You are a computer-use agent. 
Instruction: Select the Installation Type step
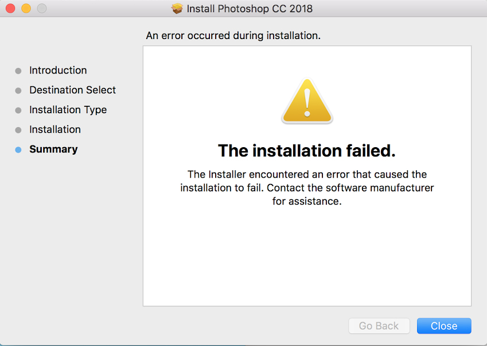tap(68, 110)
